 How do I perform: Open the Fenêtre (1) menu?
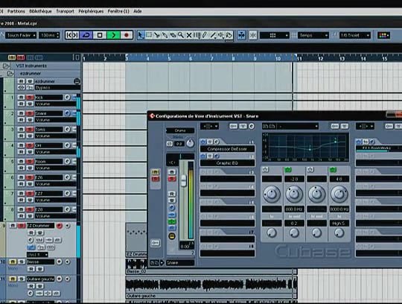[118, 11]
